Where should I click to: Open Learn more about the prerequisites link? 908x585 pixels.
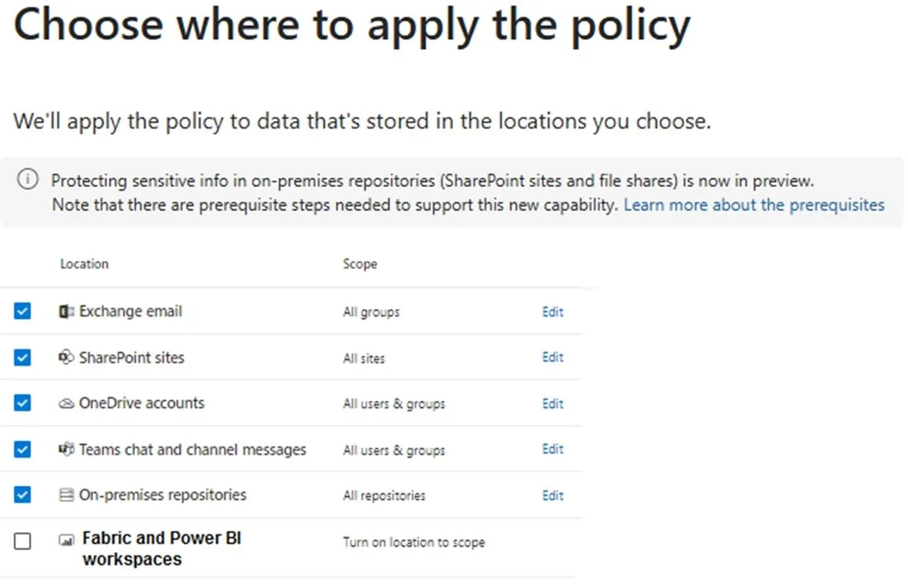pos(754,205)
